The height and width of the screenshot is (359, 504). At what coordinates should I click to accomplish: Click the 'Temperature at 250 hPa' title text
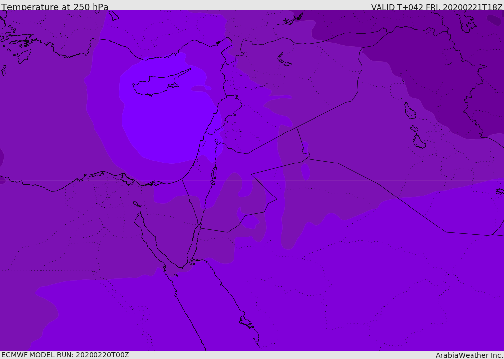point(55,7)
